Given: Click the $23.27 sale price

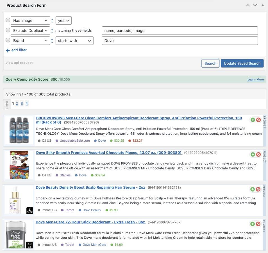Looking at the screenshot, I should point(137,141).
